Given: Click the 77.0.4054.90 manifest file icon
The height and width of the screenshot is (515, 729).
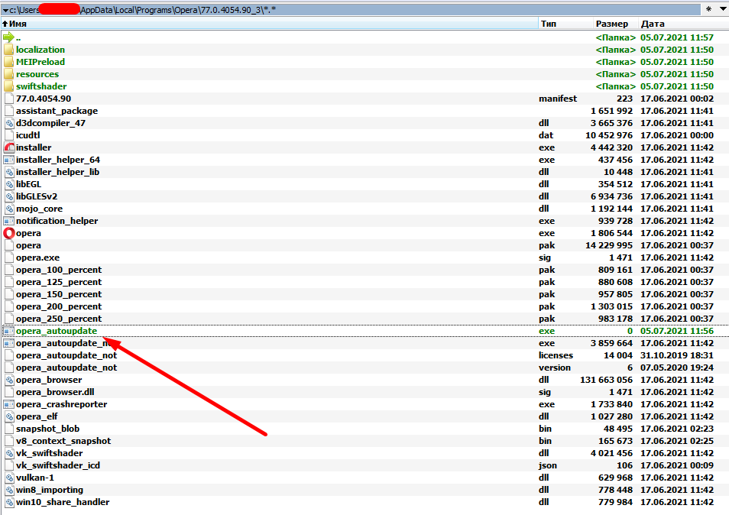Looking at the screenshot, I should pyautogui.click(x=9, y=99).
